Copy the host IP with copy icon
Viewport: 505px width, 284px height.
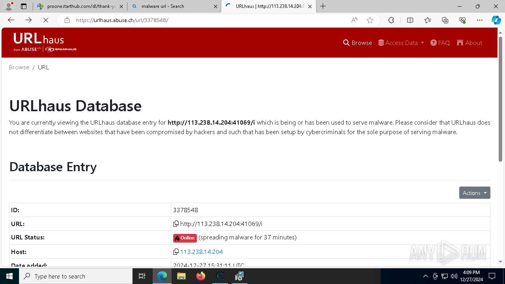coord(176,252)
